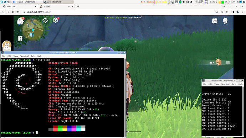The image size is (246, 138).
Task: Open the App menu in the top panel
Action: pyautogui.click(x=7, y=2)
